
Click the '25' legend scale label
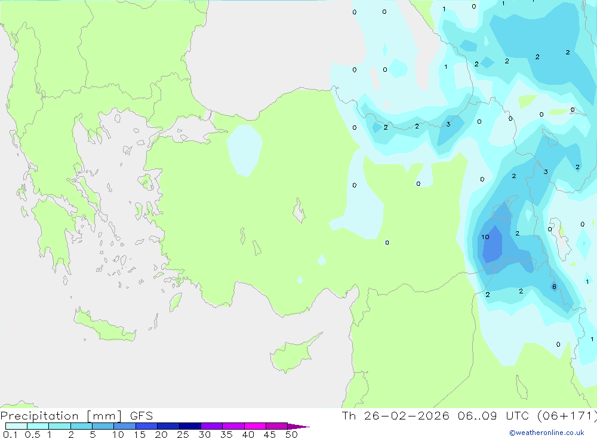183,434
